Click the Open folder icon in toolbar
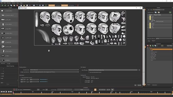Viewport: 173px width, 97px height. point(24,5)
